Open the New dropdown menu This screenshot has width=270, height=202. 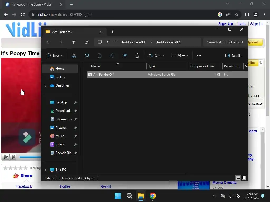click(55, 56)
